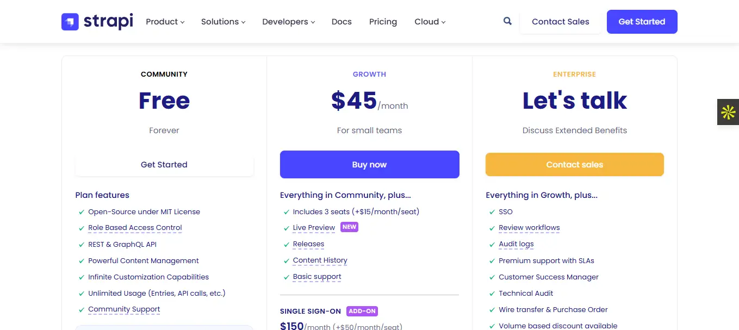Expand the Solutions dropdown menu
739x330 pixels.
tap(223, 22)
